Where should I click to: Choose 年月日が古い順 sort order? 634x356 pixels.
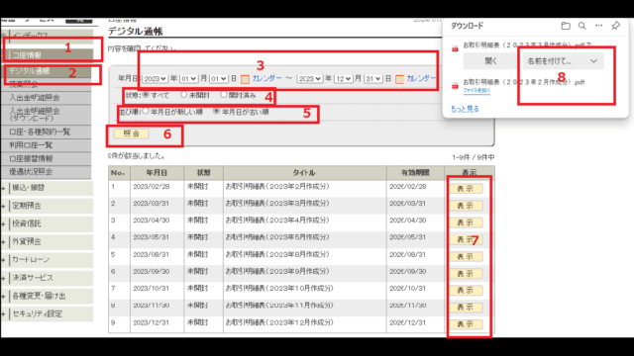216,111
